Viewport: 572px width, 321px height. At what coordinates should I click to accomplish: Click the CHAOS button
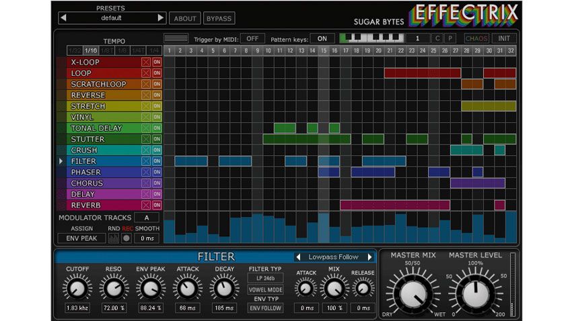[x=476, y=38]
